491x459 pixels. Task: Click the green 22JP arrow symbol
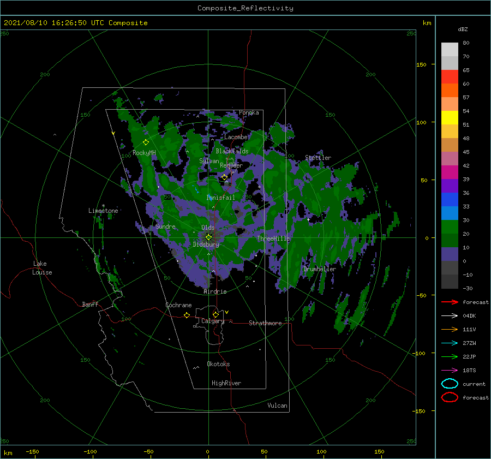point(450,356)
